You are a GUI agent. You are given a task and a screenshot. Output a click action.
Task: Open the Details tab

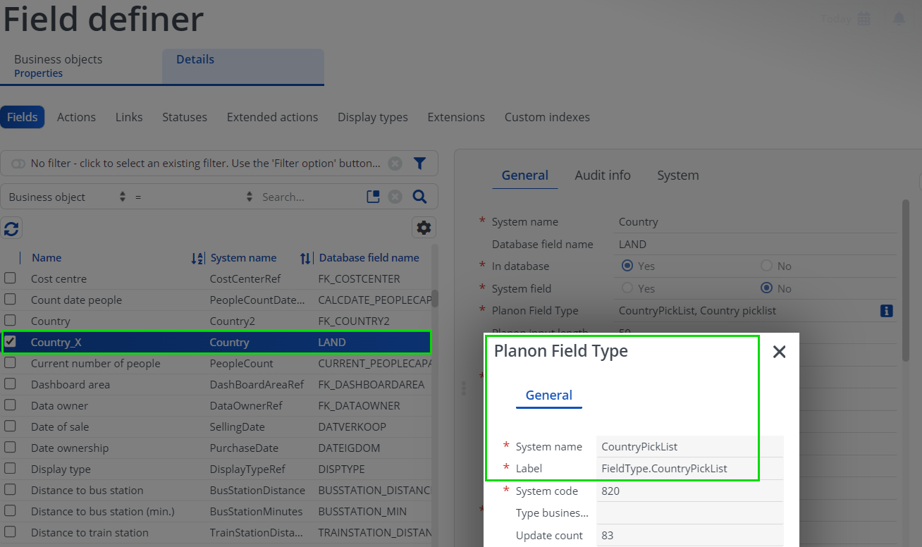click(243, 66)
